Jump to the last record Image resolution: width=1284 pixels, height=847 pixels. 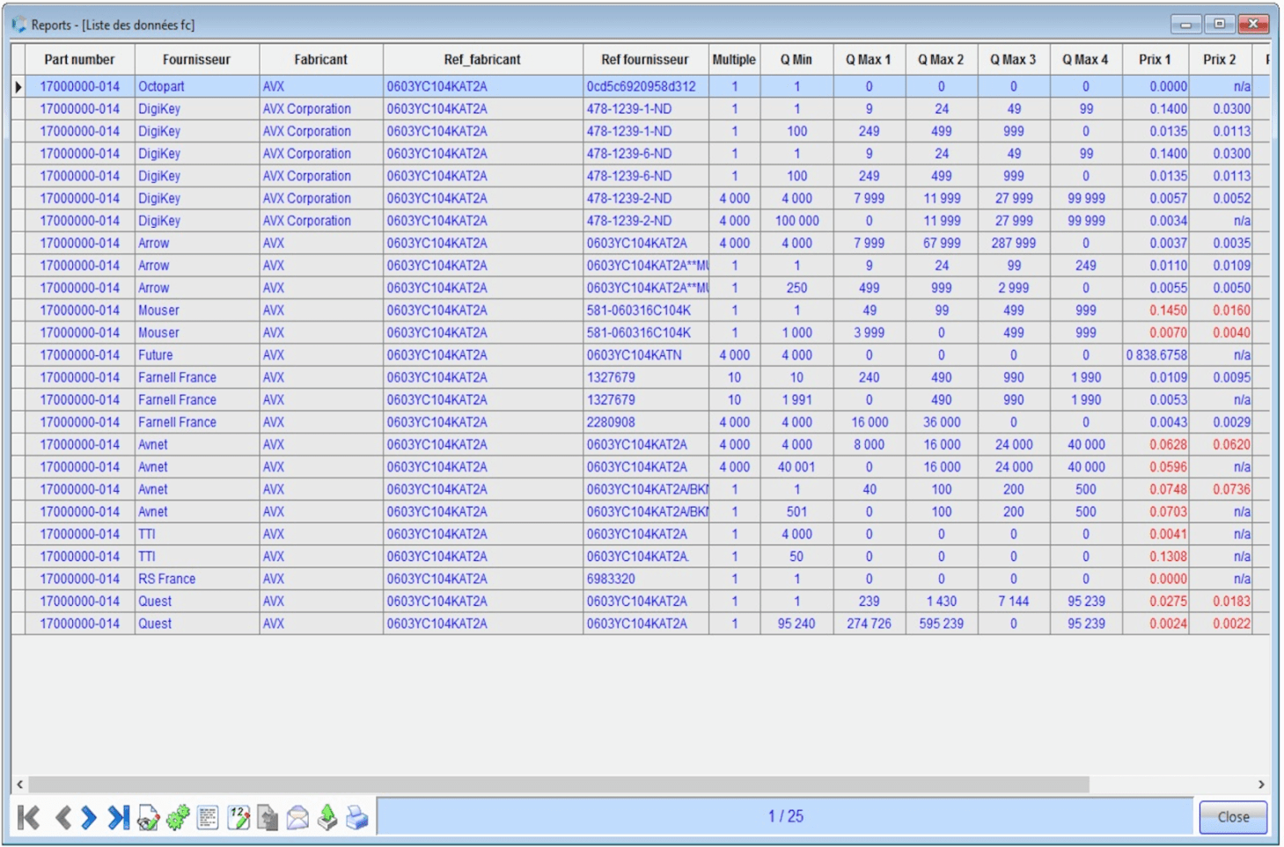118,817
